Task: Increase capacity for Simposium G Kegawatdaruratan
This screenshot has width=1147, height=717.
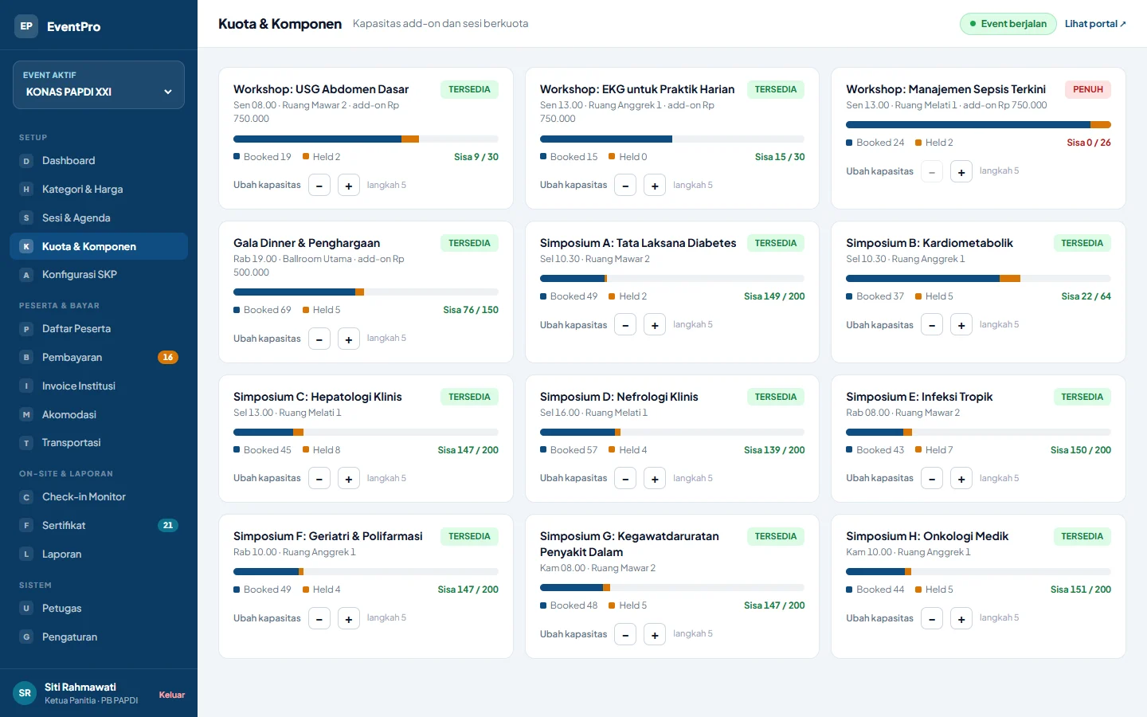Action: pyautogui.click(x=655, y=634)
